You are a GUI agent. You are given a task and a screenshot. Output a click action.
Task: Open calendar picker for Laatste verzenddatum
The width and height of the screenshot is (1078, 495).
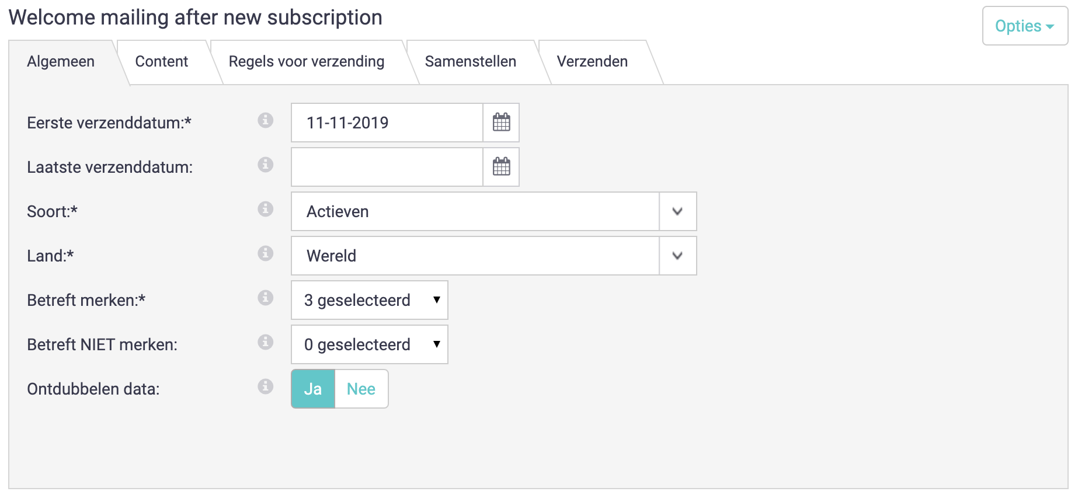(x=501, y=167)
